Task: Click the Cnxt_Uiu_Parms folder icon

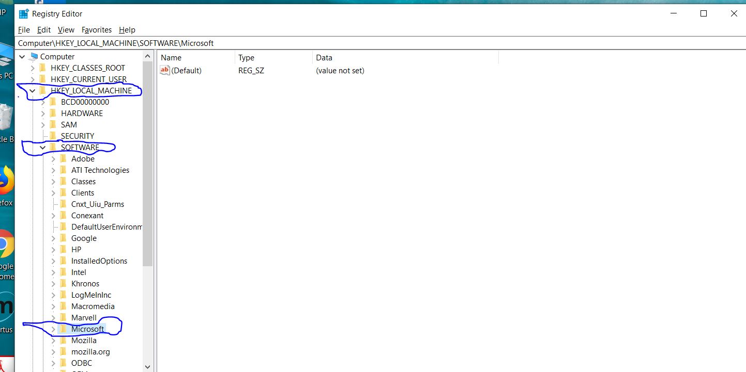Action: (63, 204)
